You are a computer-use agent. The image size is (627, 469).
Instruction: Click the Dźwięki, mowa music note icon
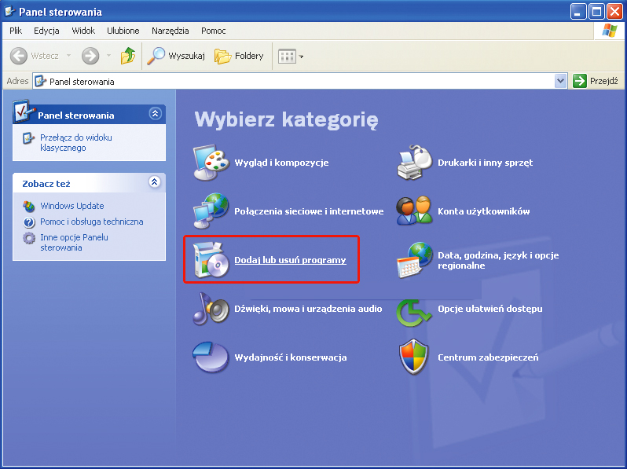coord(210,309)
